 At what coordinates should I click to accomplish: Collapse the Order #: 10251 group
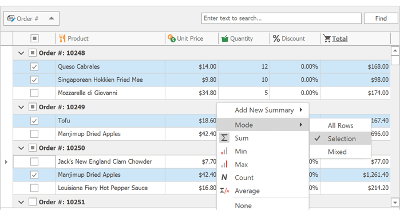point(21,202)
